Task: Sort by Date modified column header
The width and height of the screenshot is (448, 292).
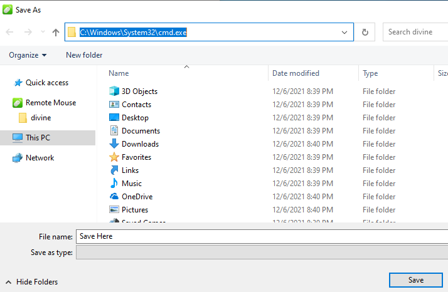Action: (x=296, y=73)
